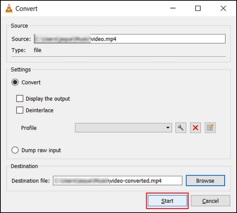
Task: Delete the selected profile with red X
Action: 196,128
